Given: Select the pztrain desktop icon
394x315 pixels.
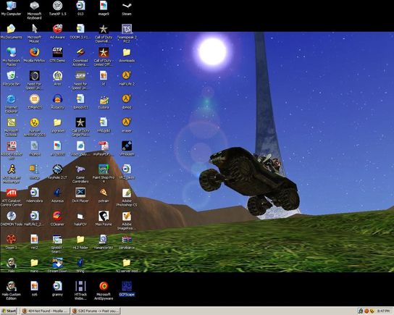Looking at the screenshot, I should (x=104, y=196).
